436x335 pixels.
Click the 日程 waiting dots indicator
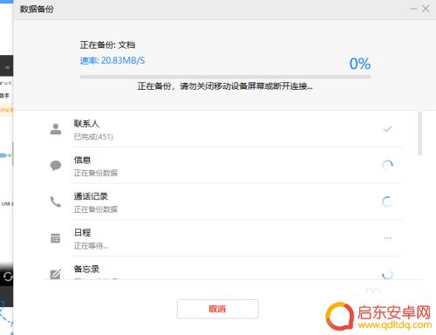(x=387, y=238)
